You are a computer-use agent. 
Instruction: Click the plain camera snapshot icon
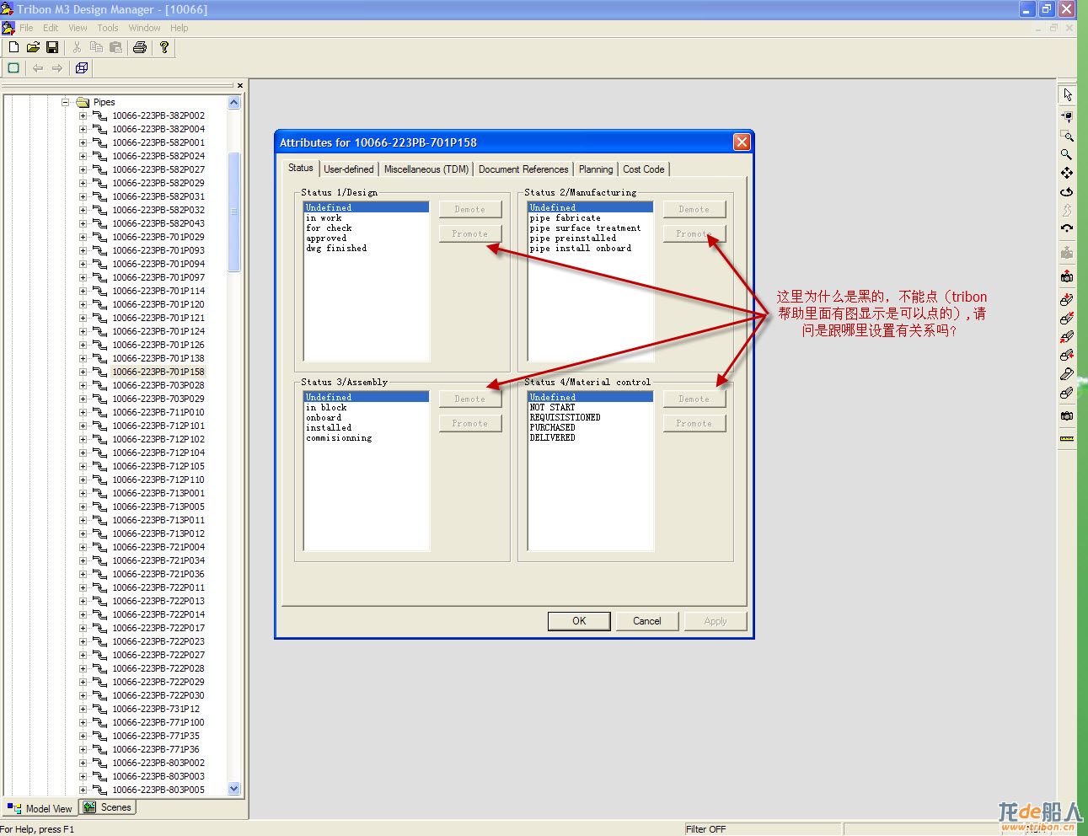point(1067,415)
